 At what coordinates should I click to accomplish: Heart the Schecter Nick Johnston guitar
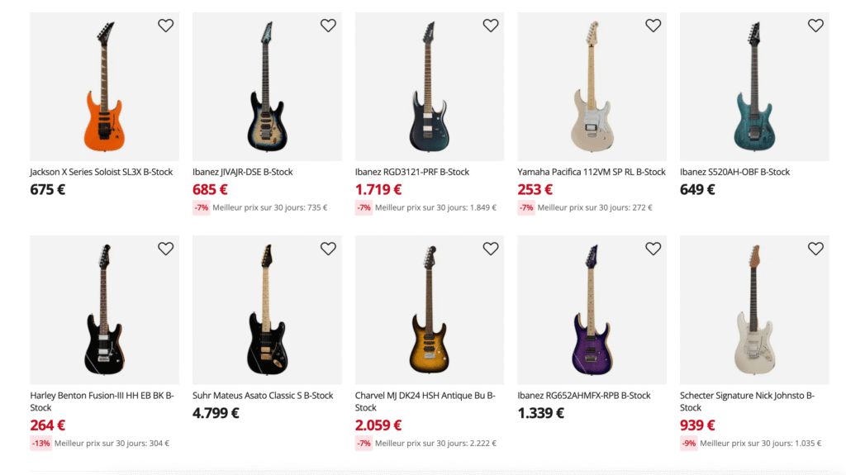point(815,249)
